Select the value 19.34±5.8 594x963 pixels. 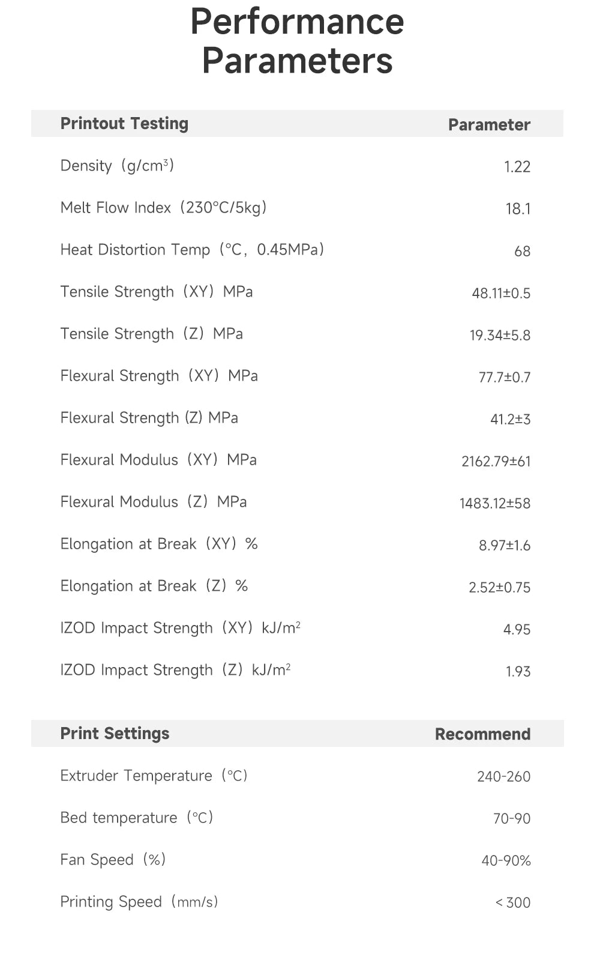click(500, 335)
